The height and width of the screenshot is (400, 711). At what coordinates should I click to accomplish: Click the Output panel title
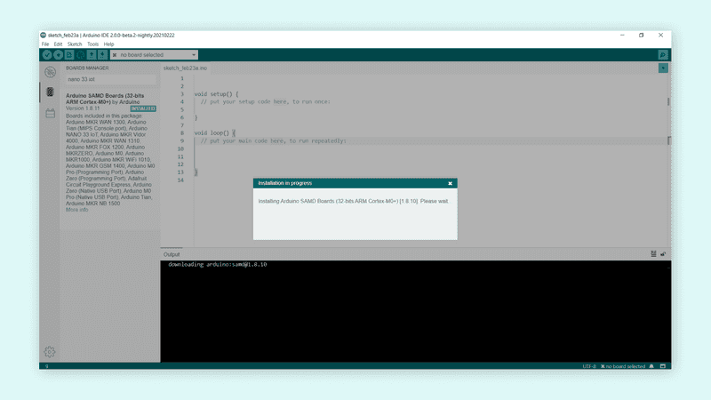point(172,254)
